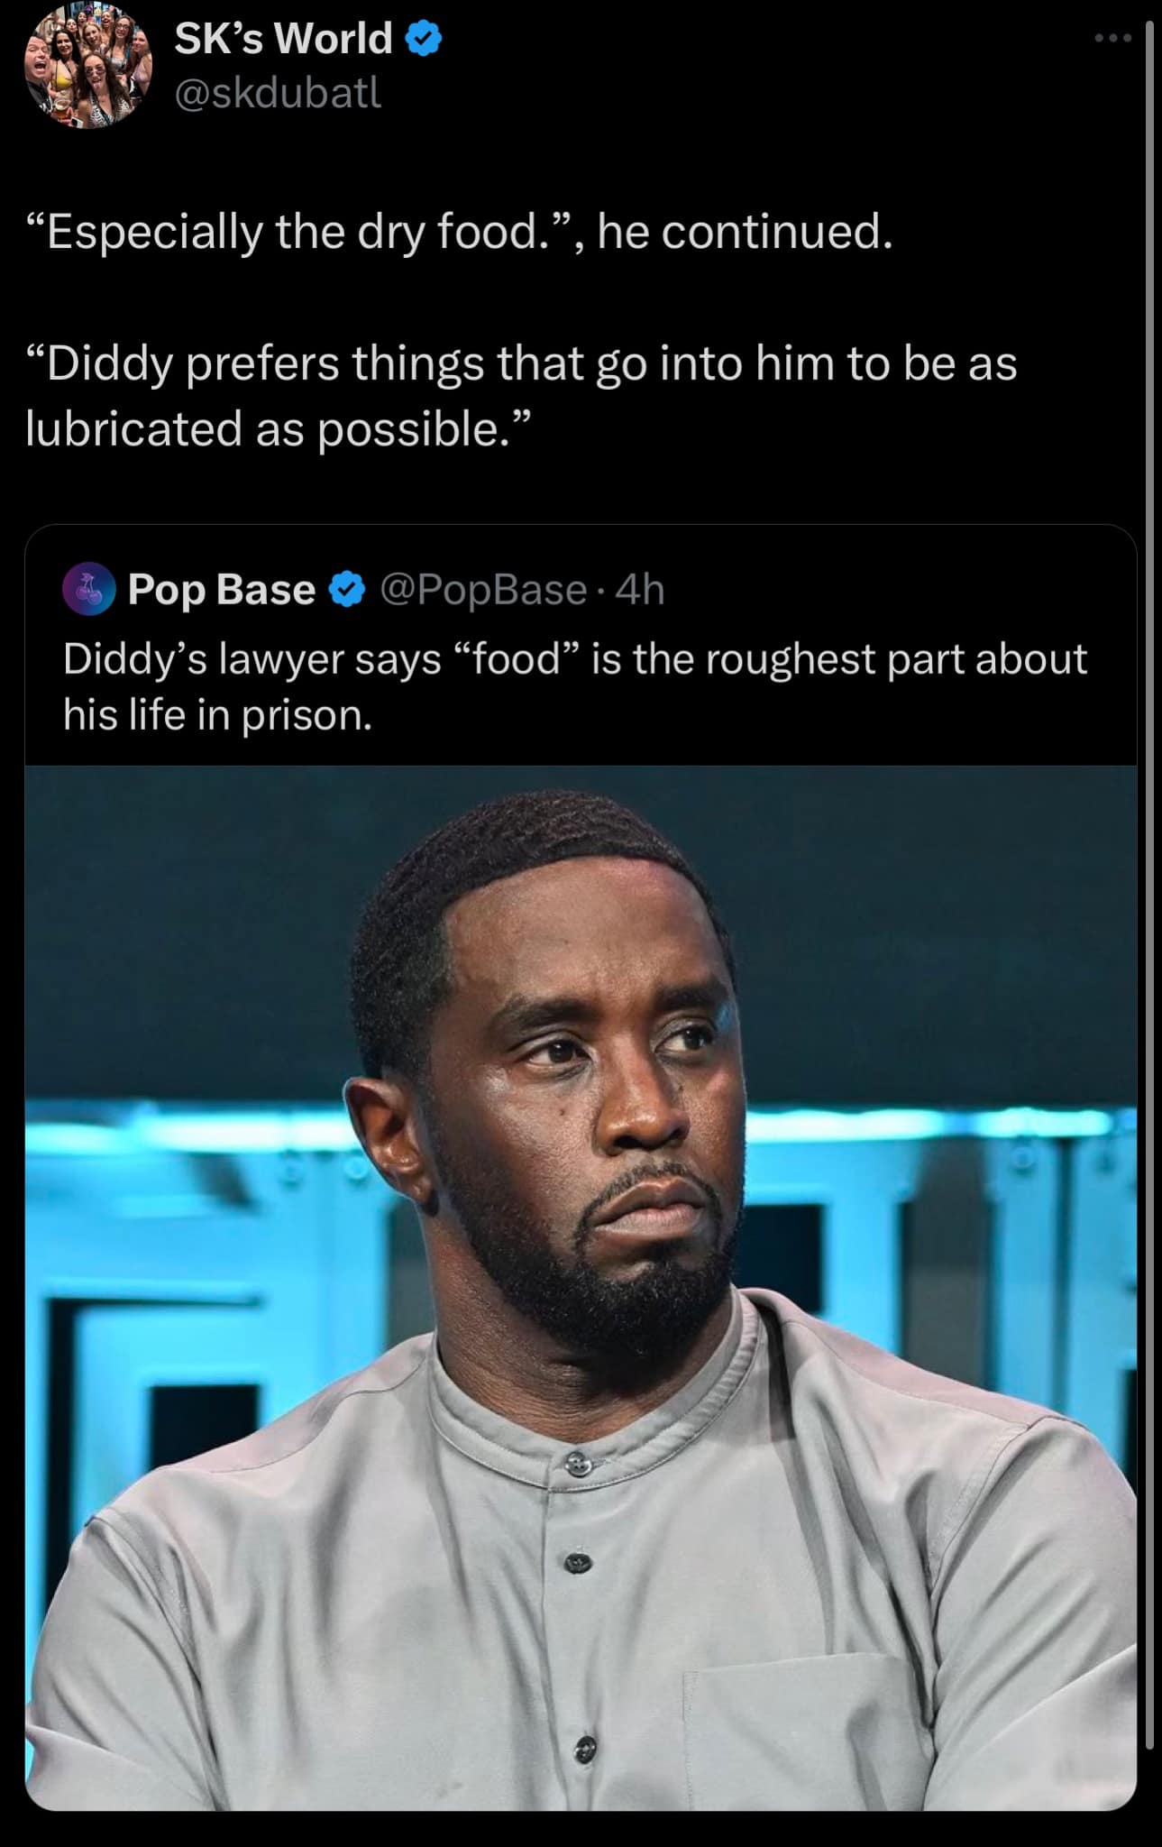Screen dimensions: 1162x1847
Task: Click Pop Base's cherry profile avatar
Action: (x=88, y=589)
